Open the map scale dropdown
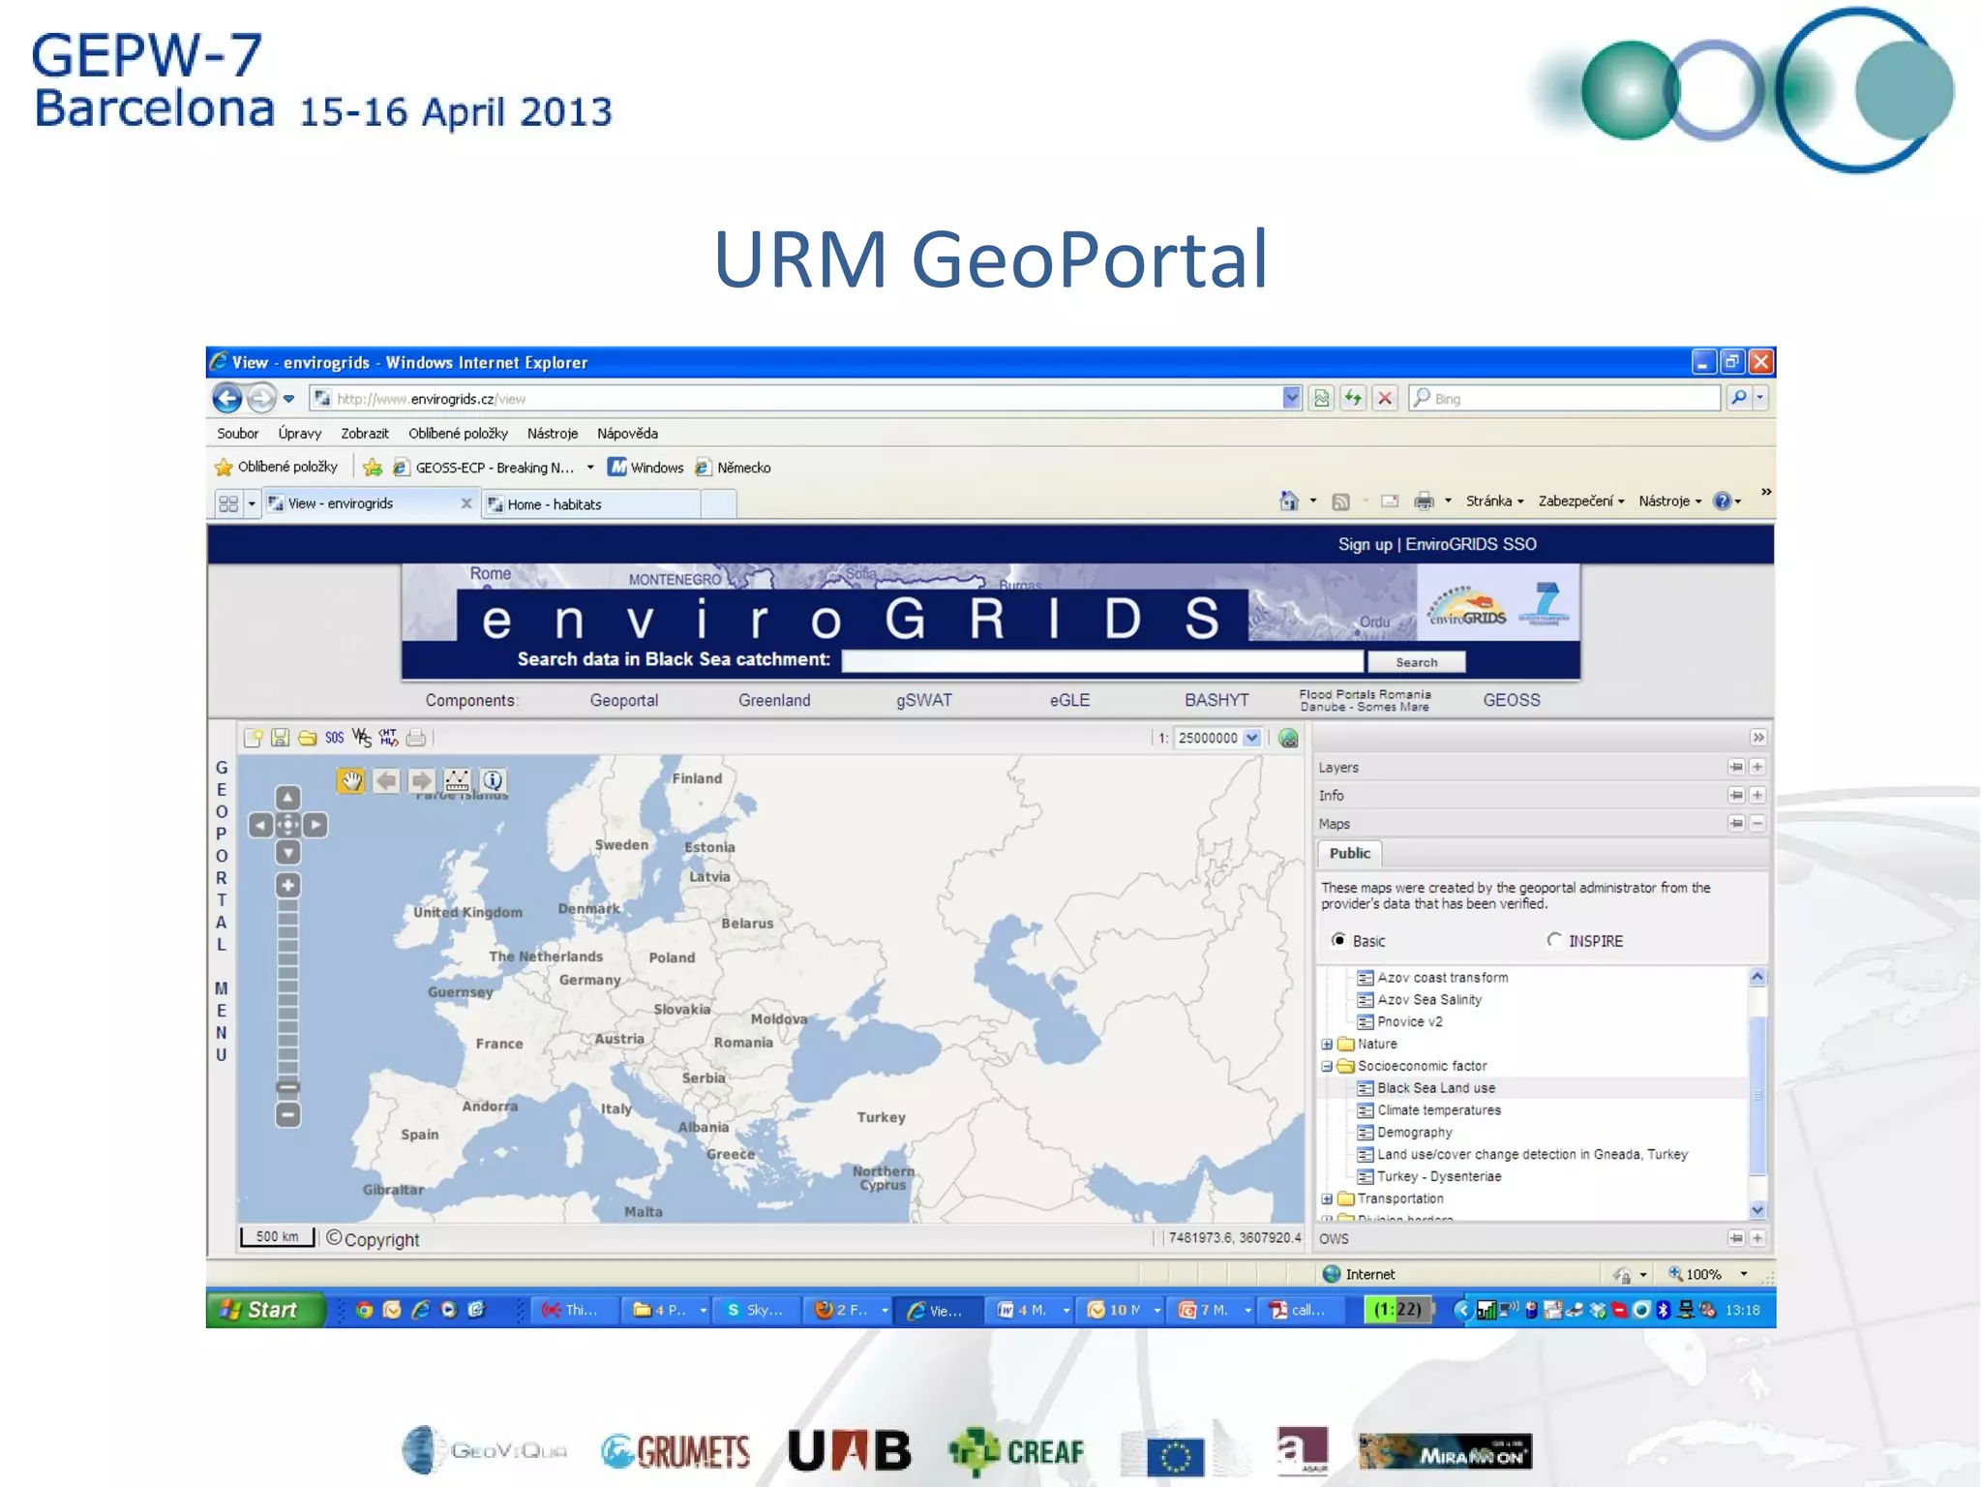 click(x=1252, y=738)
